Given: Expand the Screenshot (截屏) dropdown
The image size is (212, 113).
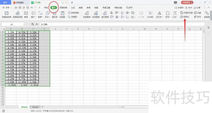Looking at the screenshot, I should 42,17.
